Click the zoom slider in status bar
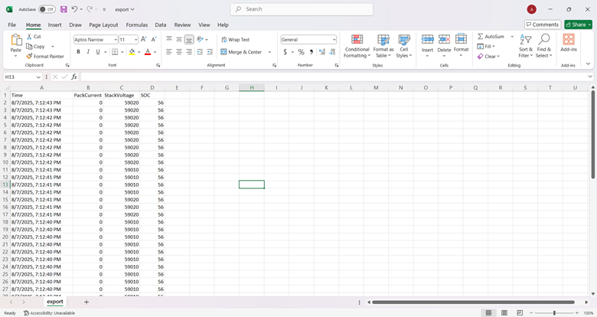597x317 pixels. [x=554, y=312]
